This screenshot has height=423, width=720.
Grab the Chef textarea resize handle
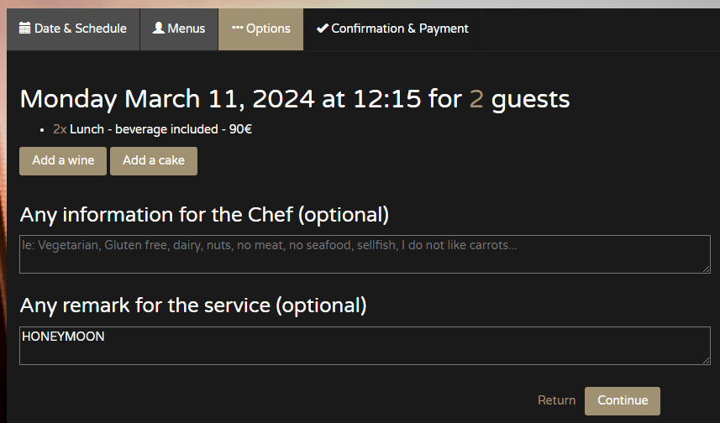[706, 268]
